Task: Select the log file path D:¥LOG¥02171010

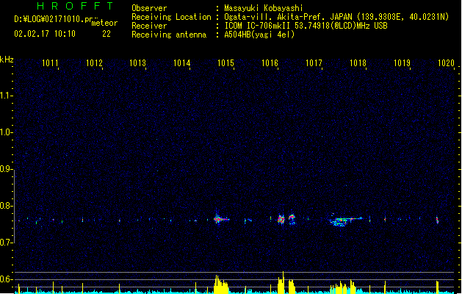Action: point(53,19)
